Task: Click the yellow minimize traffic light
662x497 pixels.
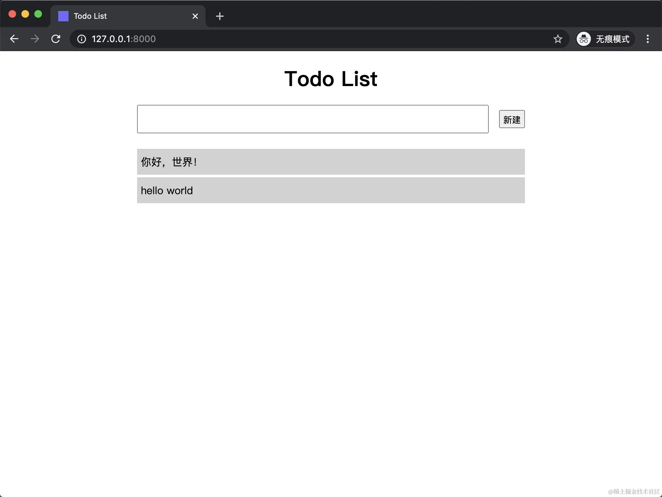Action: pos(25,14)
